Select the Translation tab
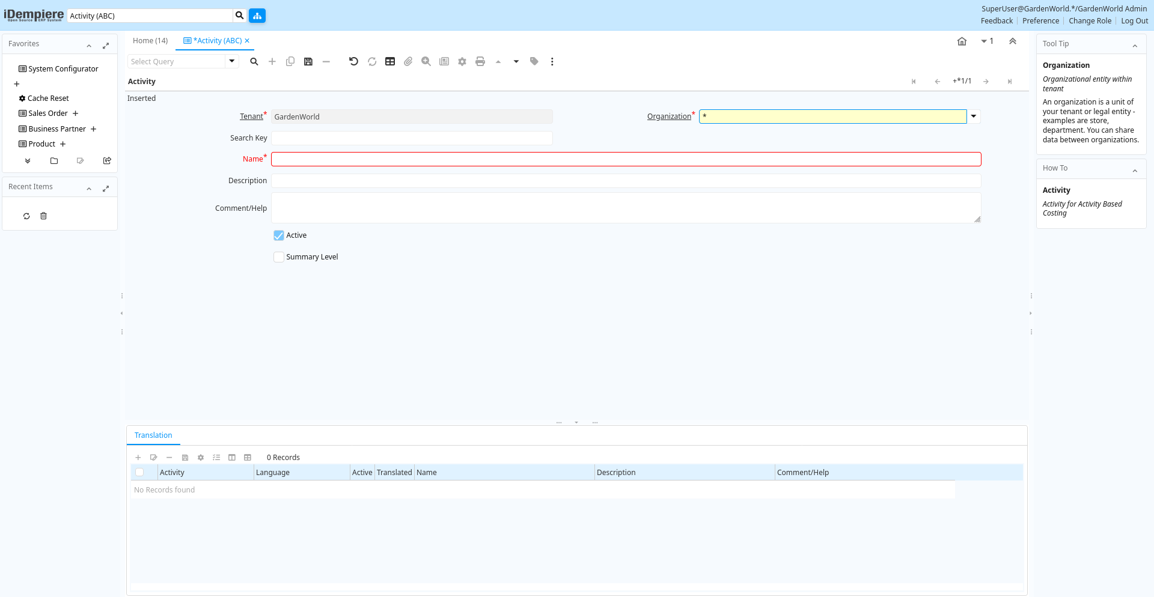This screenshot has height=597, width=1154. 153,435
